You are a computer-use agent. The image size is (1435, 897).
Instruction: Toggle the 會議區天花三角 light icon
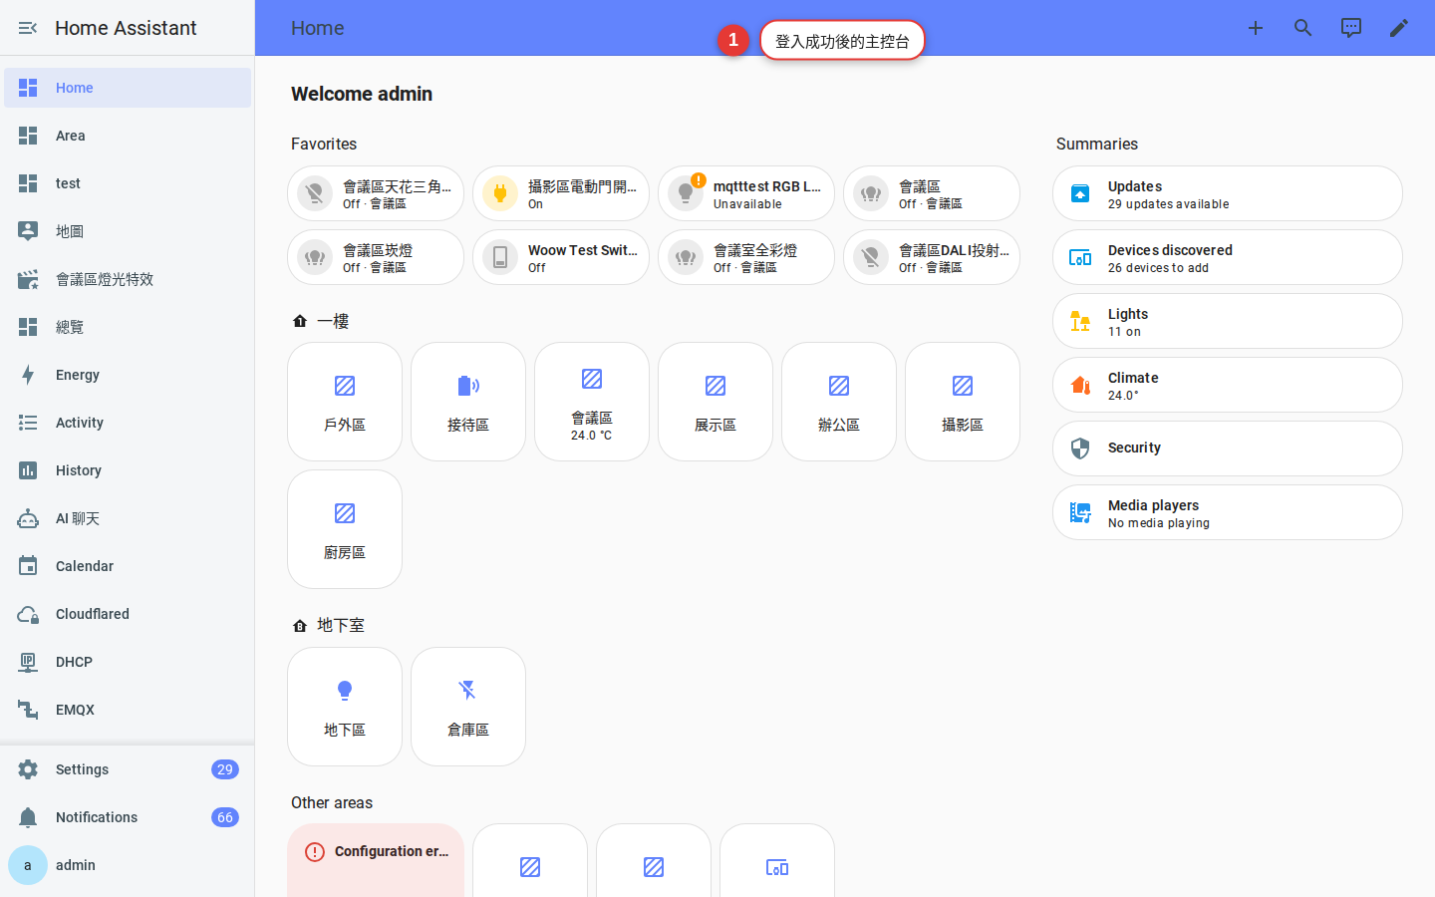tap(315, 193)
